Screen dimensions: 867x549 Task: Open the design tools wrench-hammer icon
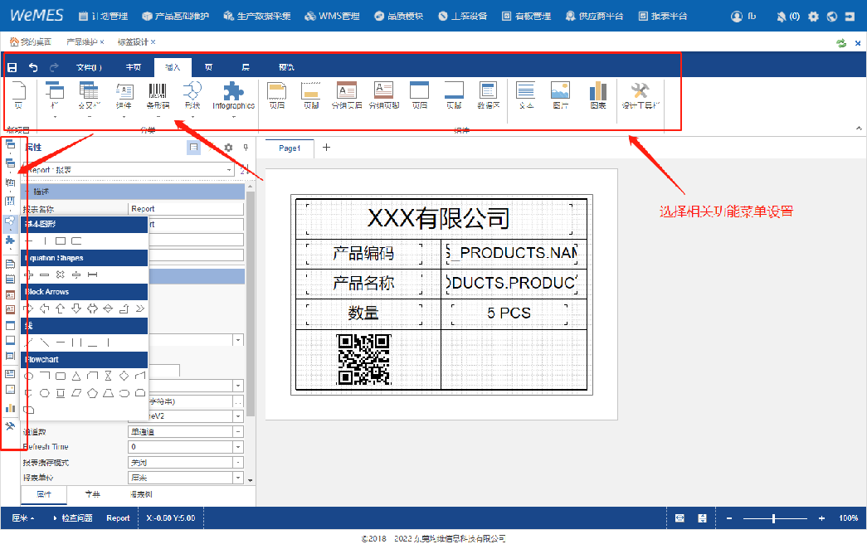point(640,93)
